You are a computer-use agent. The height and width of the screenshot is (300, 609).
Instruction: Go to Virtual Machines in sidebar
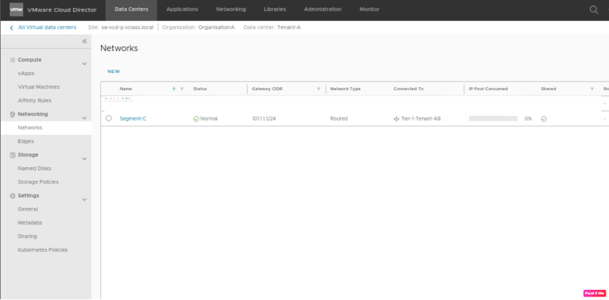coord(38,87)
